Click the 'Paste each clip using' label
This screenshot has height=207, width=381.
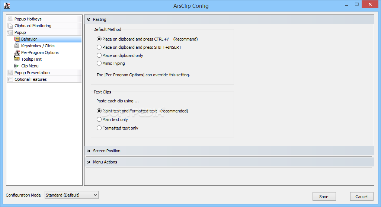coord(118,101)
